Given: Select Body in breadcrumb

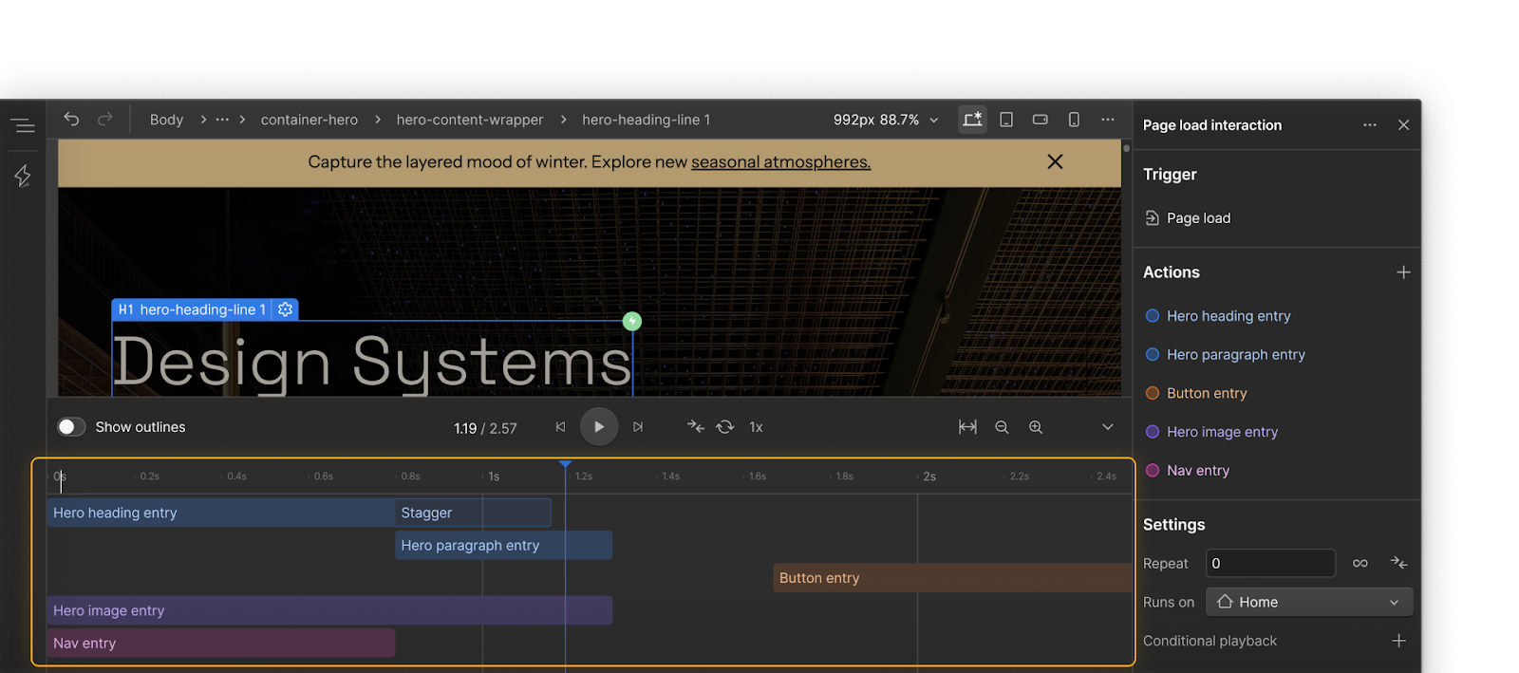Looking at the screenshot, I should [x=166, y=120].
